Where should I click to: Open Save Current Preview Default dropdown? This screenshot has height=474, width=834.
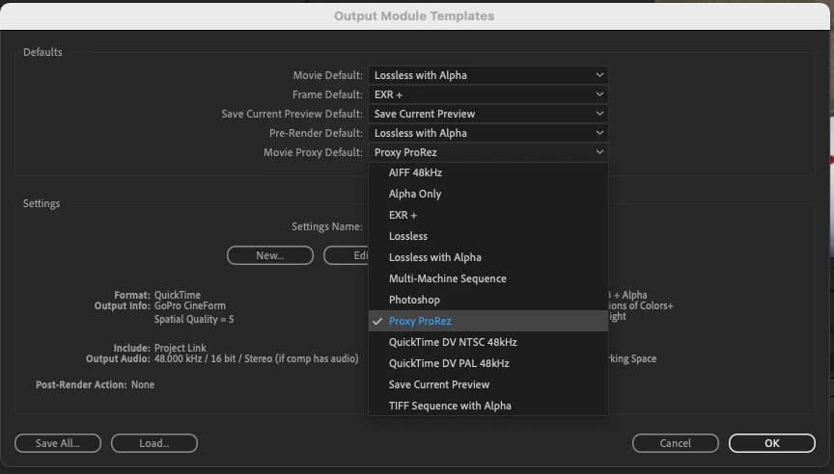click(488, 114)
